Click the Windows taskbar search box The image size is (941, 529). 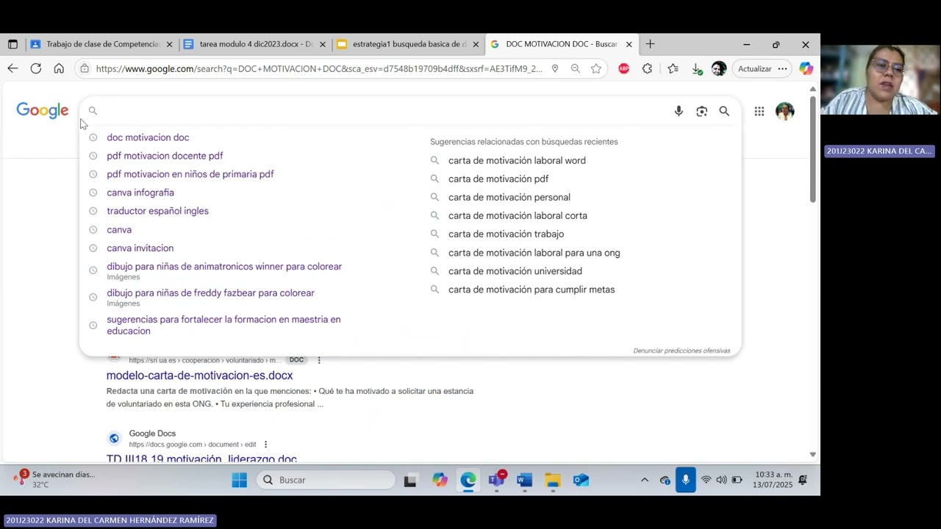tap(326, 480)
